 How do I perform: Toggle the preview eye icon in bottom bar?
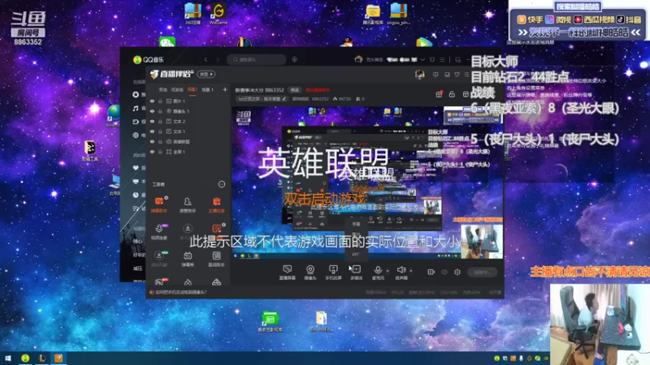click(444, 272)
